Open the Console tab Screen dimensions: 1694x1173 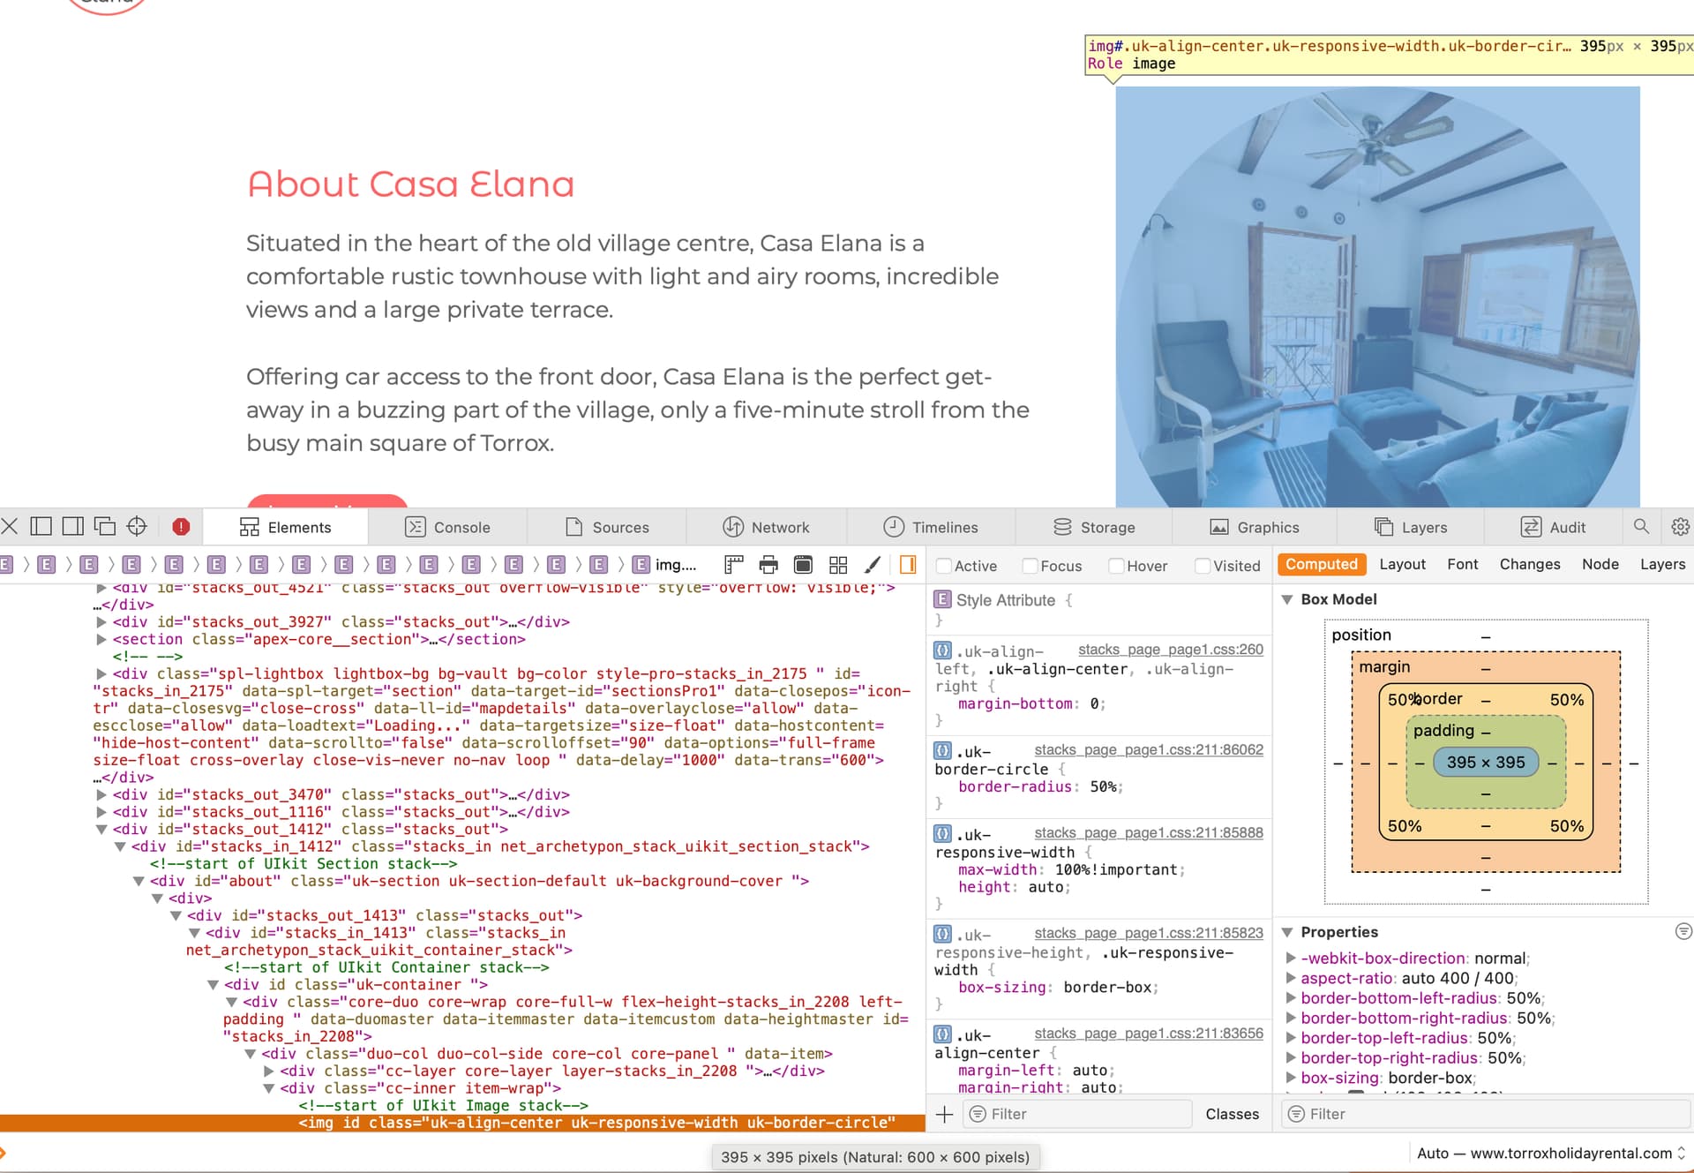[447, 527]
